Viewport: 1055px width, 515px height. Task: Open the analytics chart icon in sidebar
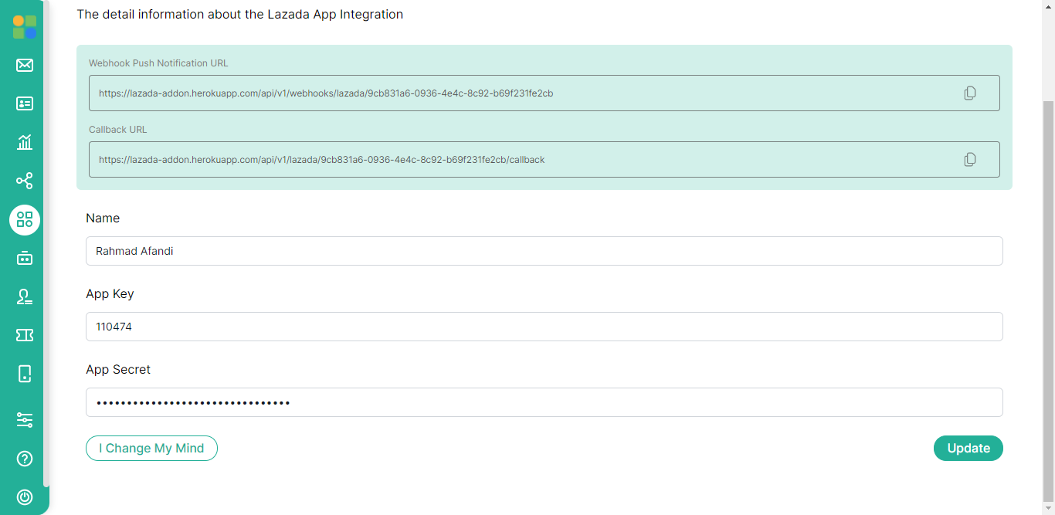tap(25, 142)
